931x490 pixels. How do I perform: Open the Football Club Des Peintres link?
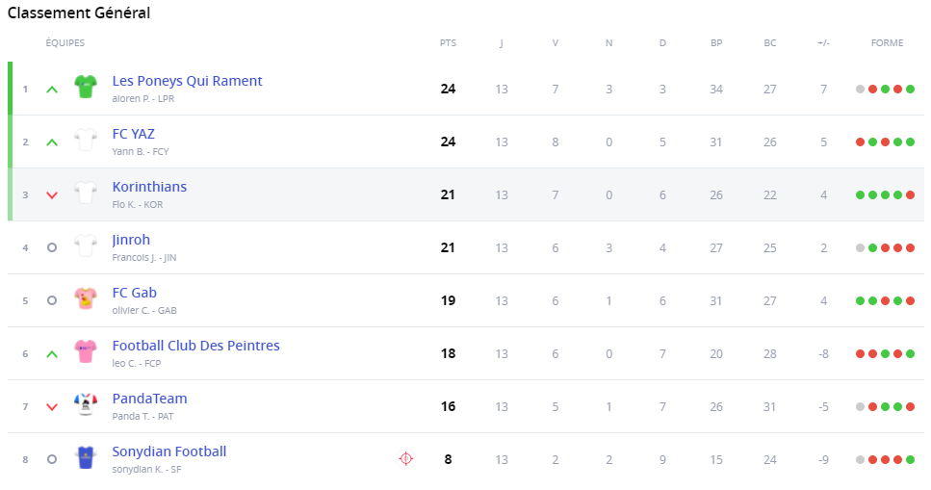(195, 346)
